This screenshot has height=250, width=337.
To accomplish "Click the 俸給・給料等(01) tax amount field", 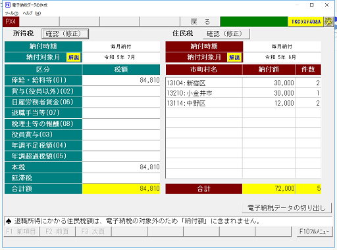I will [121, 80].
